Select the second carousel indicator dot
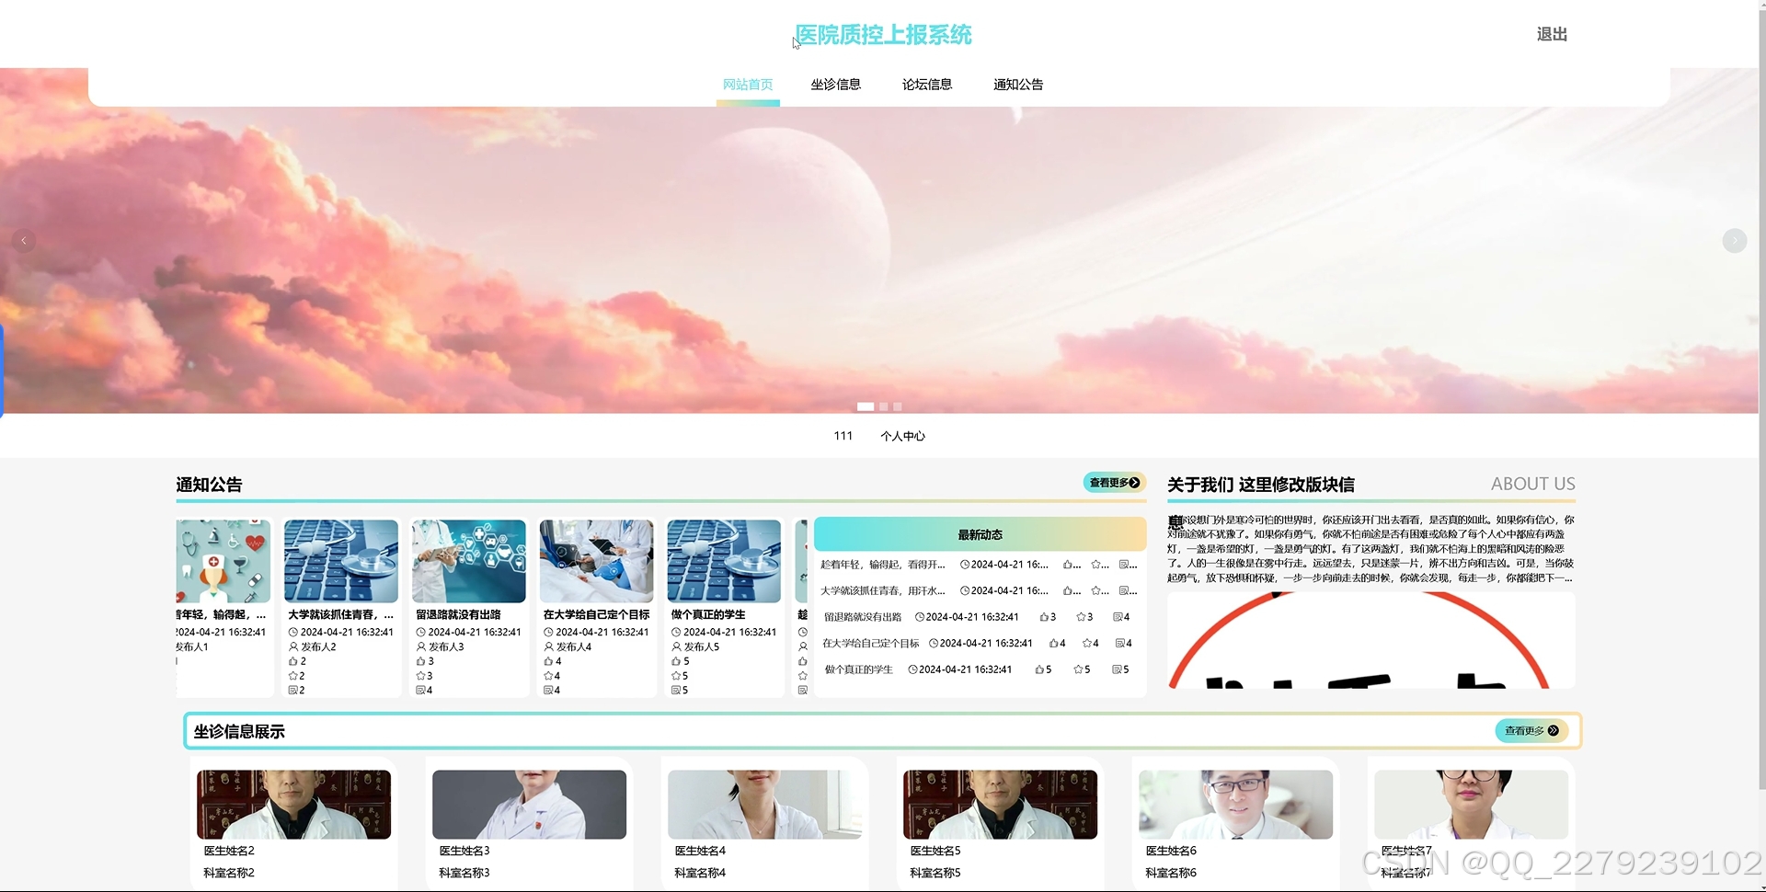Image resolution: width=1766 pixels, height=892 pixels. click(884, 406)
